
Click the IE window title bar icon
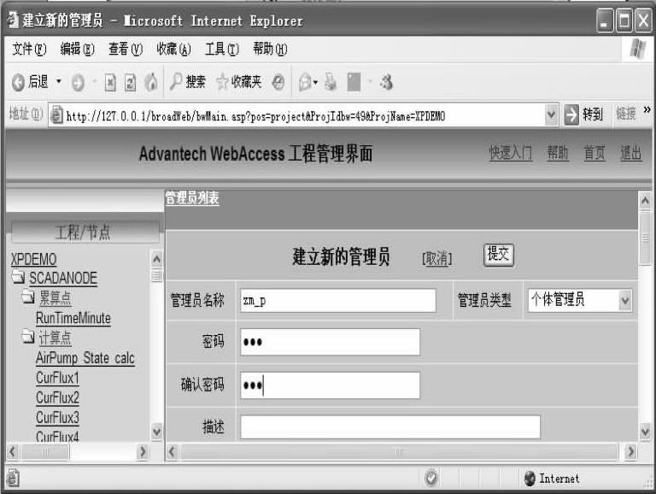click(13, 20)
